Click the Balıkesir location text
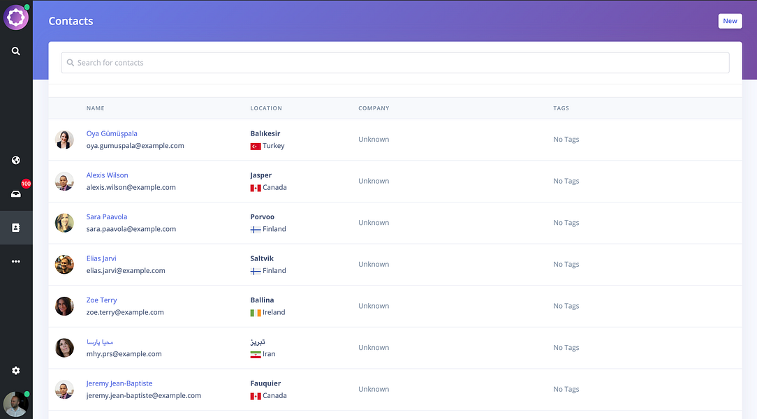The image size is (757, 419). (x=265, y=133)
